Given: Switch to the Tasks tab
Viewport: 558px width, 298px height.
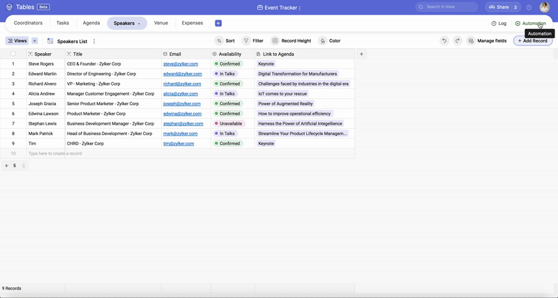Looking at the screenshot, I should [x=63, y=23].
